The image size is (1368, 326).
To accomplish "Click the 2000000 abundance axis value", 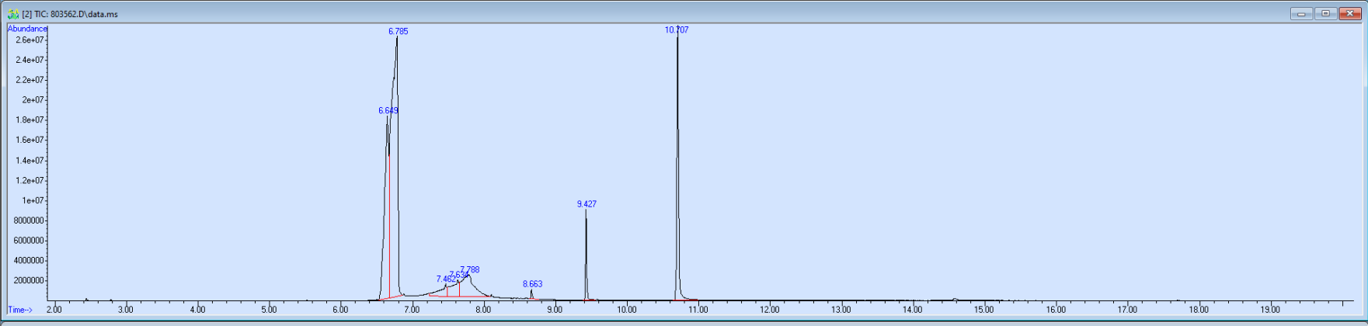I will coord(30,280).
